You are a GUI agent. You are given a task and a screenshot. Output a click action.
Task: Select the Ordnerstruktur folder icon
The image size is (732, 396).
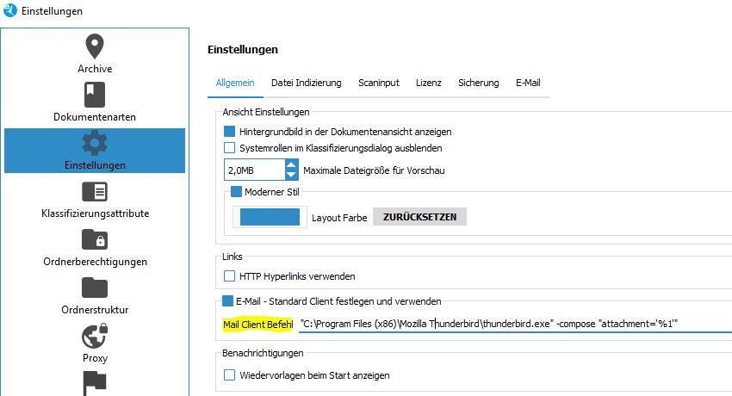pos(95,288)
